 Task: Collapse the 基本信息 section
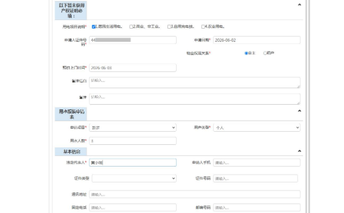299,151
